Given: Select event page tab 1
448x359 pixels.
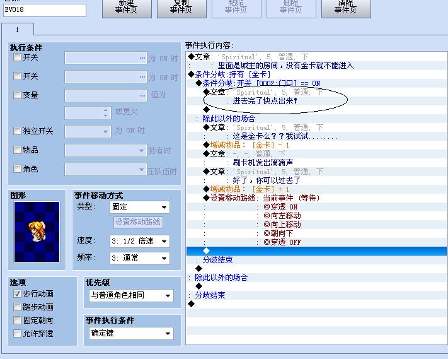Looking at the screenshot, I should (x=18, y=30).
